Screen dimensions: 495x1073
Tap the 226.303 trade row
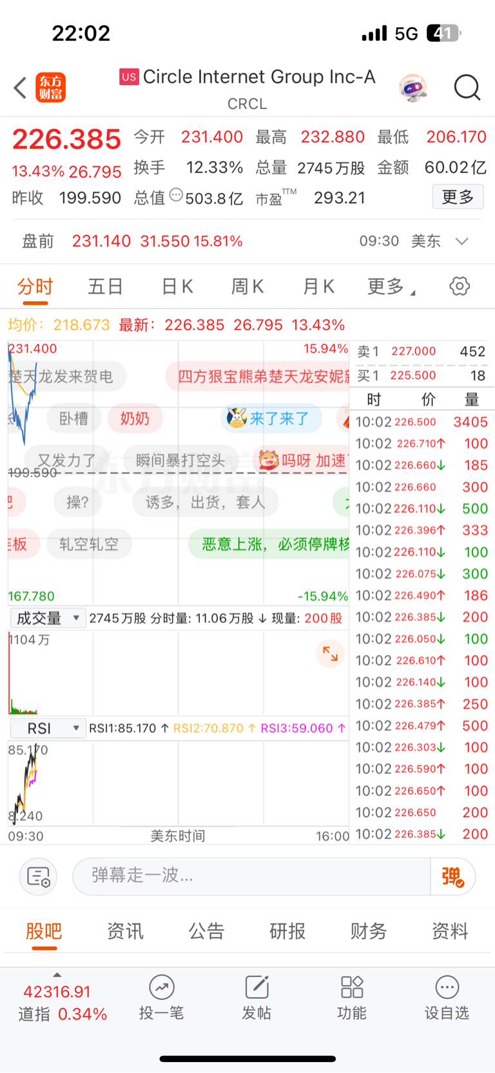pyautogui.click(x=422, y=747)
